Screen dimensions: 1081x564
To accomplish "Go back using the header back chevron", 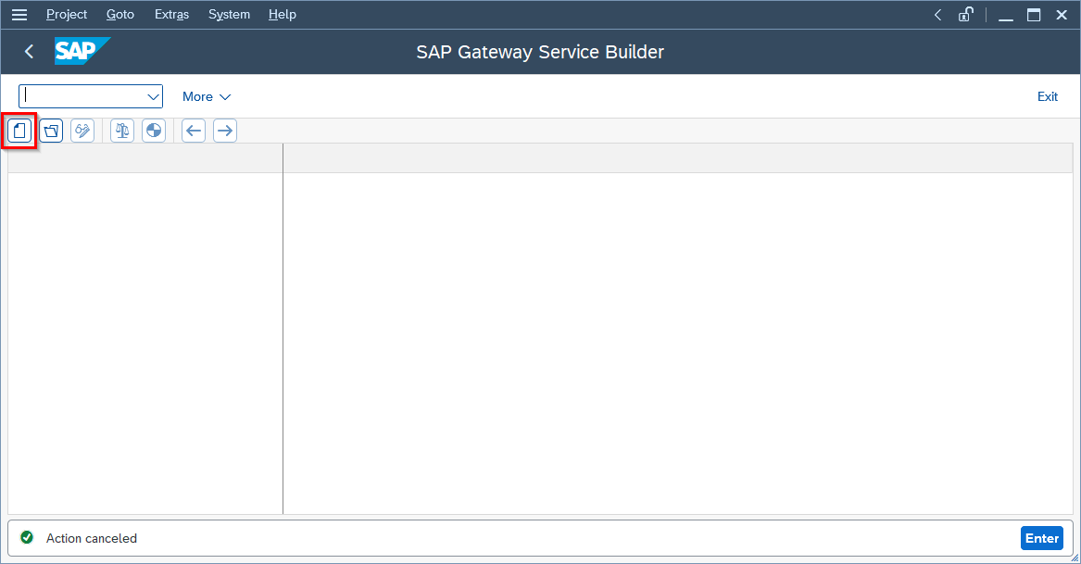I will pos(28,52).
